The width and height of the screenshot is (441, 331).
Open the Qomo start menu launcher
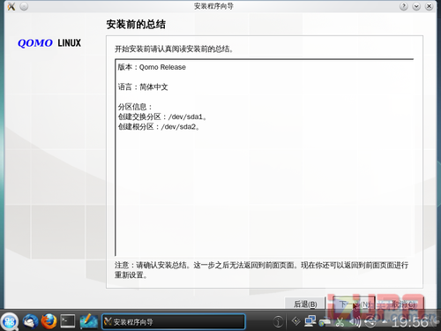[x=10, y=321]
